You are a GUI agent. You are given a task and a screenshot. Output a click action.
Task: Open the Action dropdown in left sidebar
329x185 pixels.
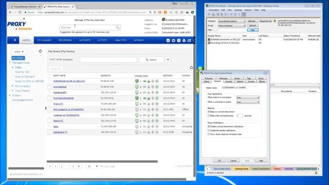19,51
